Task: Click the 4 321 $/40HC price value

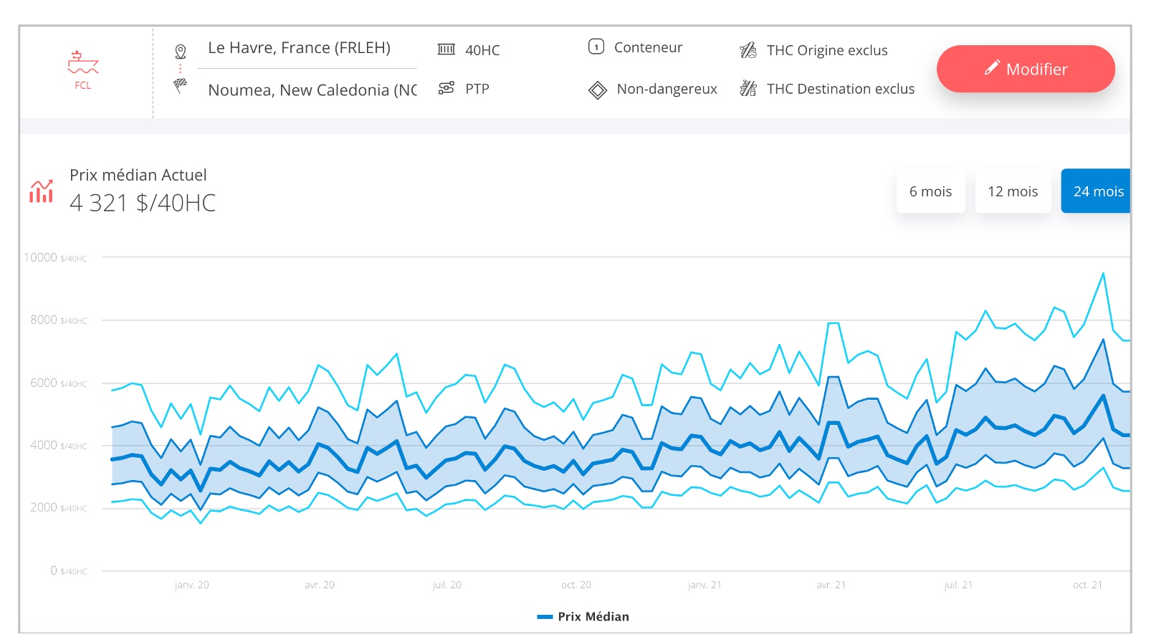Action: (143, 203)
